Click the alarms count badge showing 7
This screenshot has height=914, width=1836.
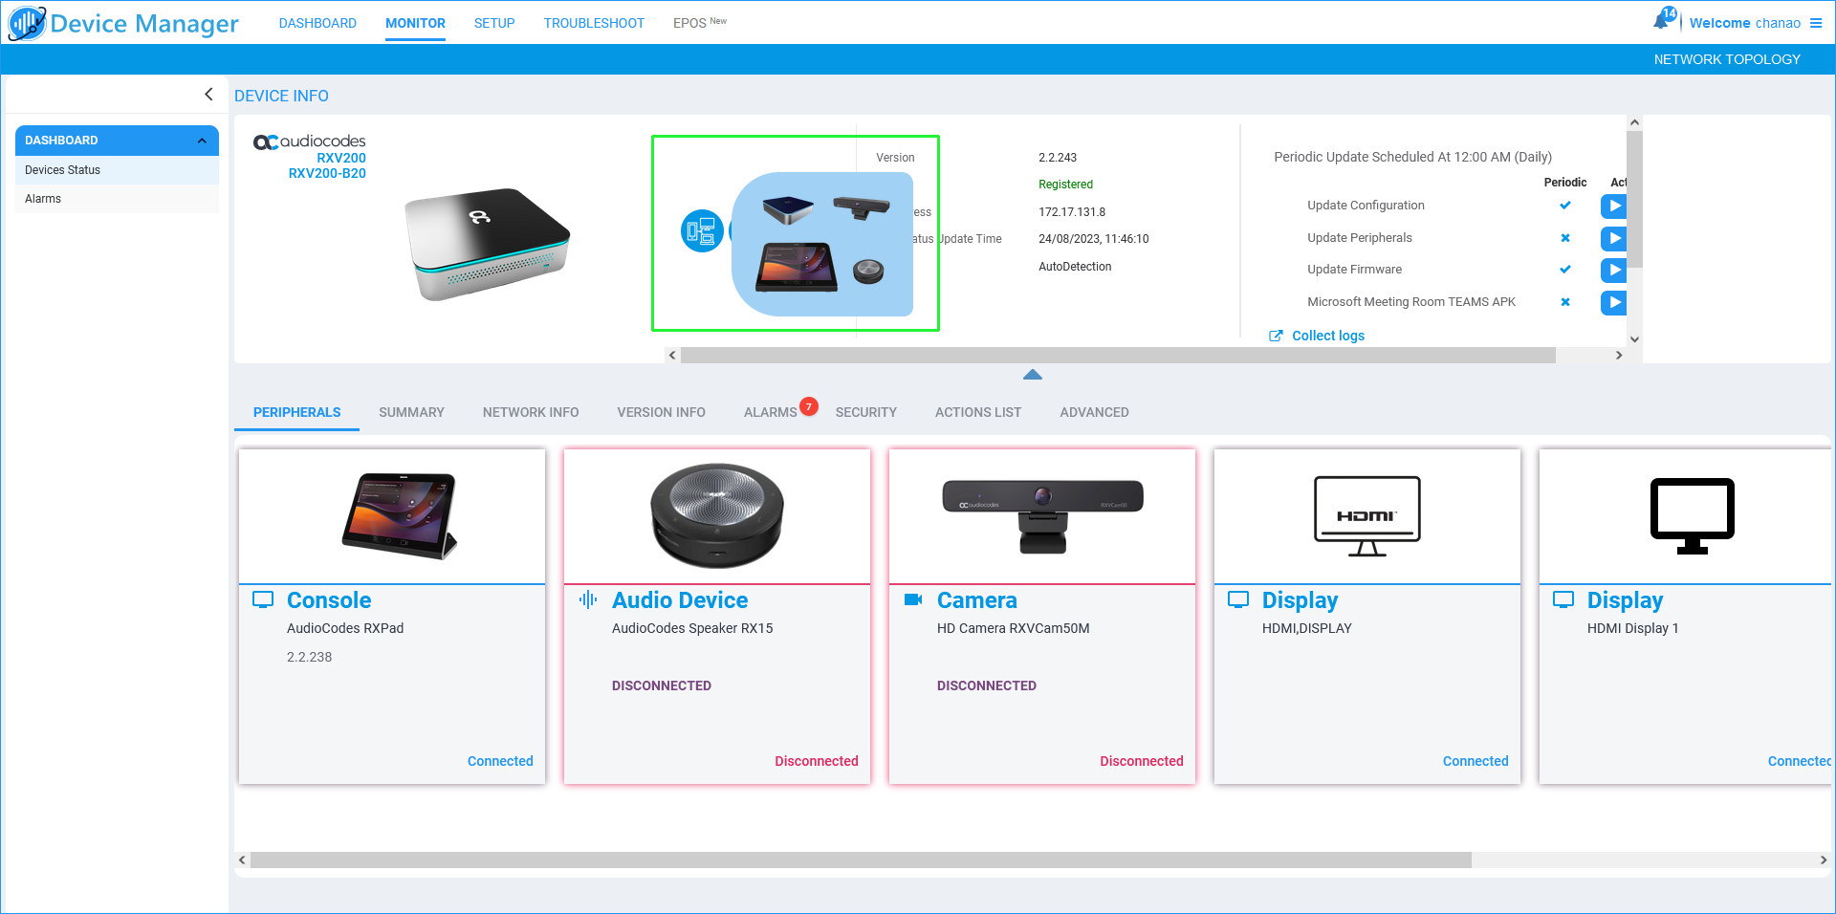809,406
